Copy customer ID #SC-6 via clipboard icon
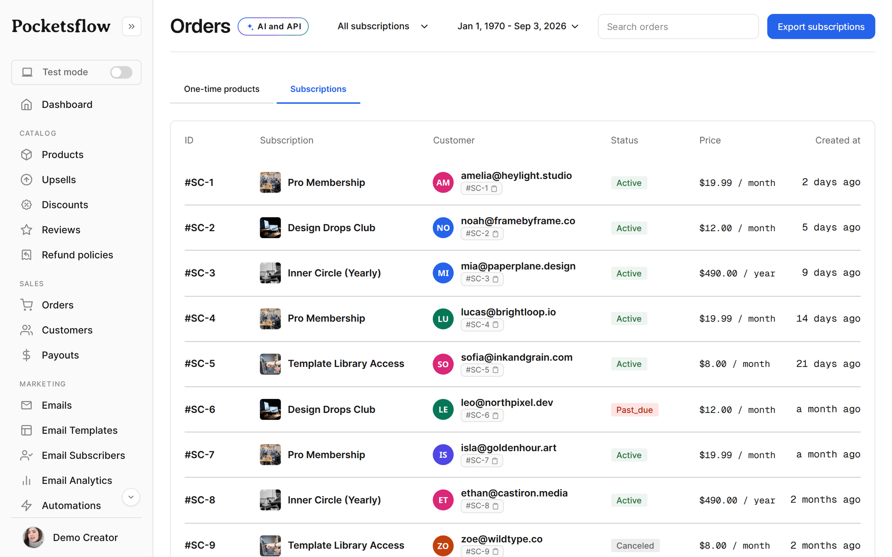Screen dimensions: 892x557 (x=495, y=415)
